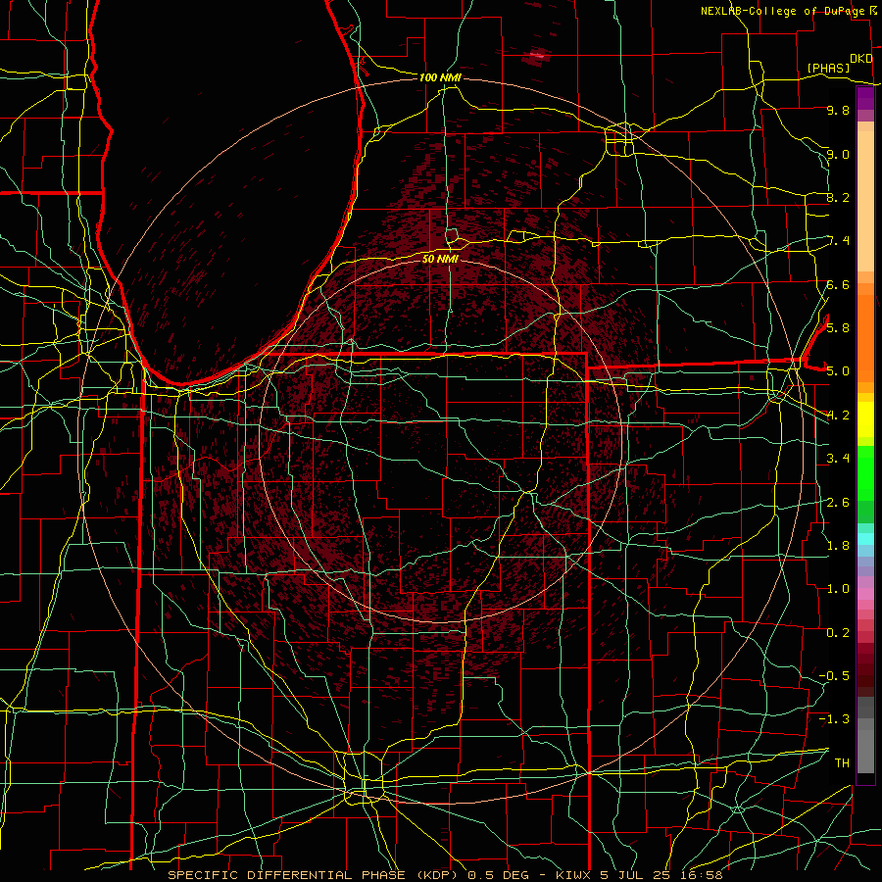Click the 1.8 scale value
882x882 pixels.
coord(838,546)
